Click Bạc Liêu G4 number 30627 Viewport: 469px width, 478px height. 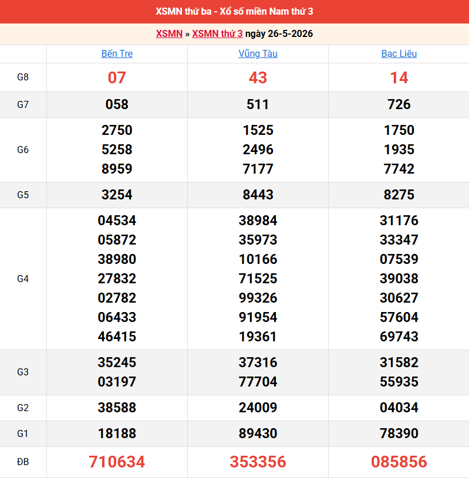(x=399, y=298)
